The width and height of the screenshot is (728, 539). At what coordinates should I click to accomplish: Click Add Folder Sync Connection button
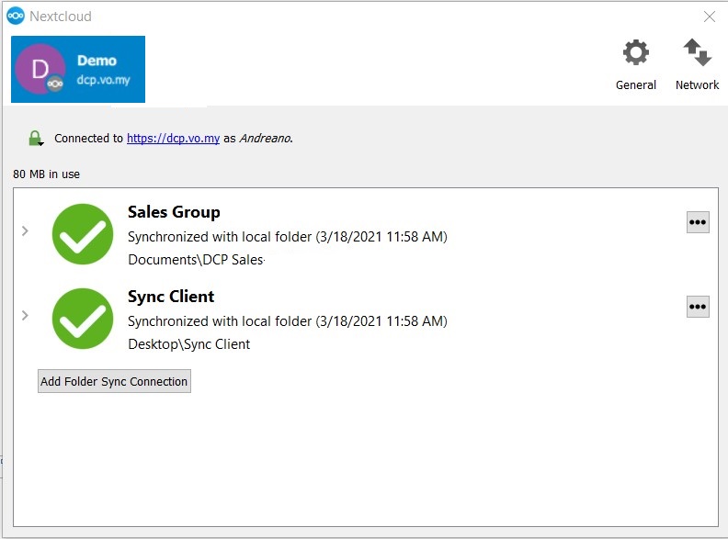[x=114, y=381]
